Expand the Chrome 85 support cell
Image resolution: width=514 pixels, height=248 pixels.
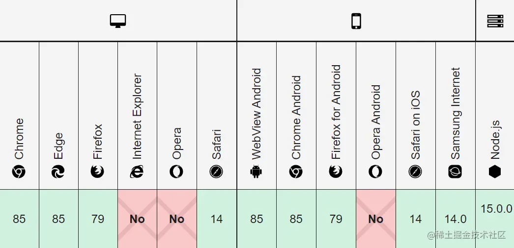[19, 219]
